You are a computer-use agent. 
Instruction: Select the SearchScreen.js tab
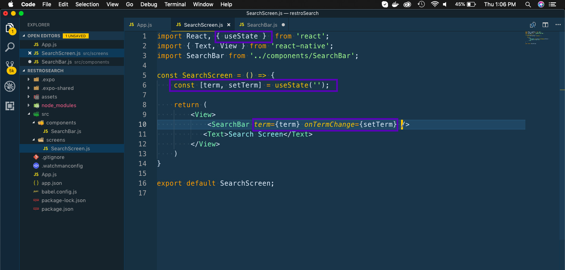pos(203,25)
